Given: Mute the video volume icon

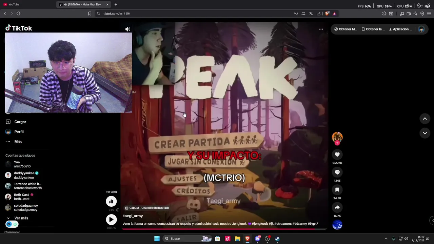Looking at the screenshot, I should coord(128,29).
